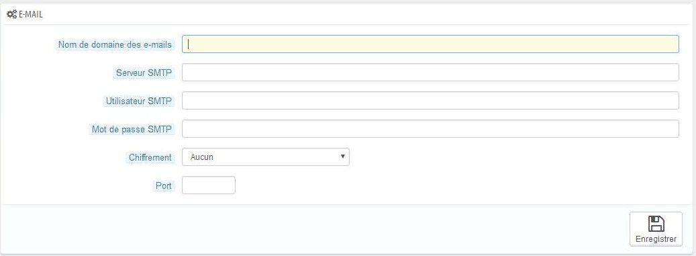The width and height of the screenshot is (696, 256).
Task: Open the Chiffrement dropdown showing Aucun
Action: click(265, 157)
